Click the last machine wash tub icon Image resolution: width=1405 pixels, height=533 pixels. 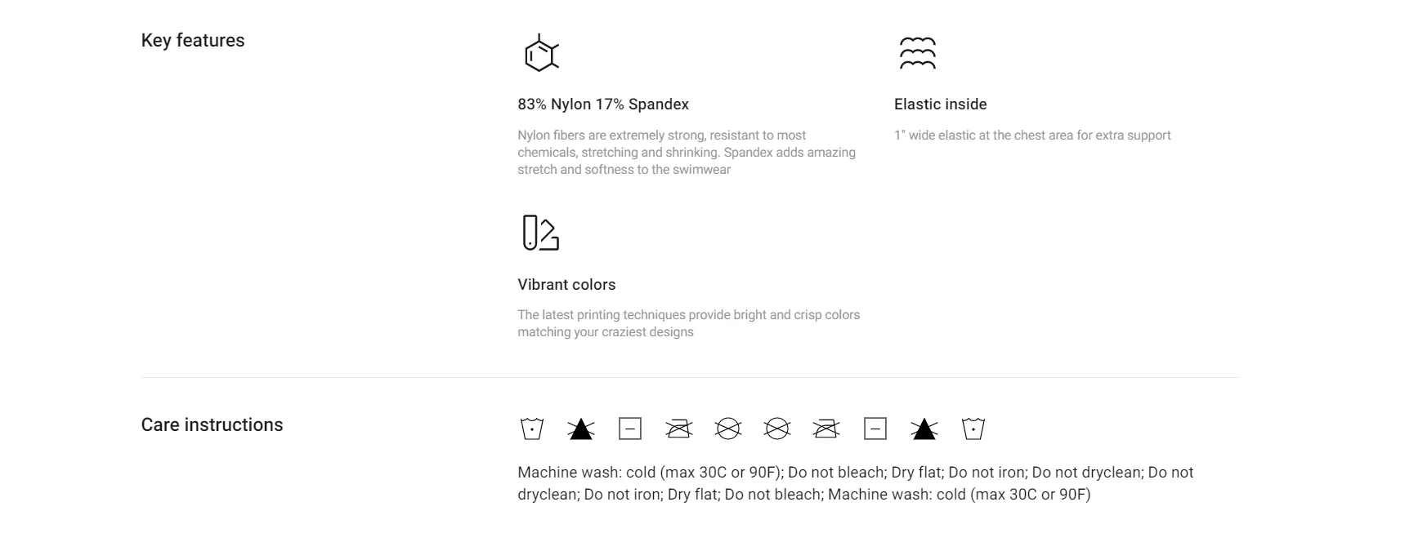[x=973, y=429]
